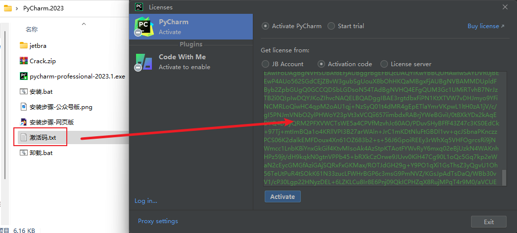Select the Activate PyCharm radio option

pos(291,26)
